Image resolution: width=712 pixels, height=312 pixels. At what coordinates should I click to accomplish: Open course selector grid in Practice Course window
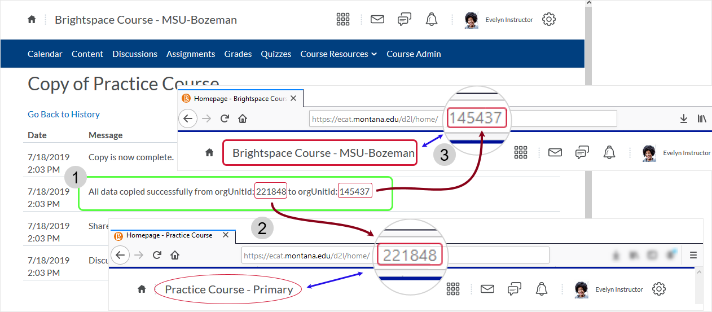[x=453, y=289]
